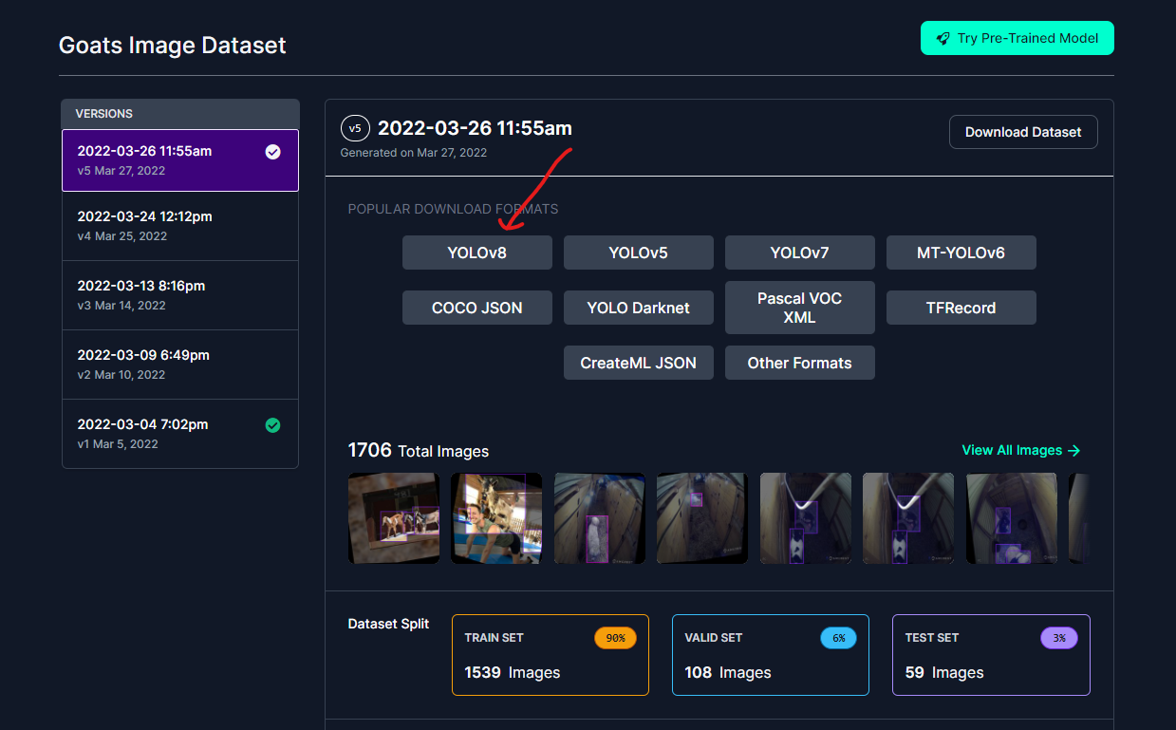This screenshot has height=730, width=1176.
Task: Open the seventh image thumbnail
Action: coord(1012,518)
